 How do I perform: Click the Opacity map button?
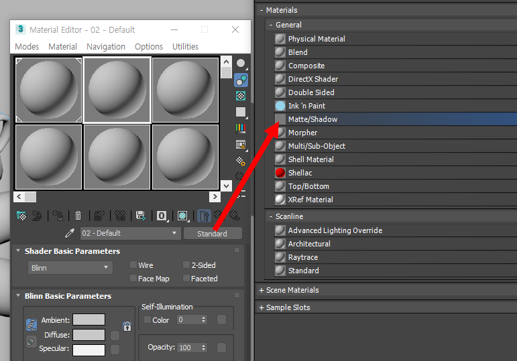tap(221, 348)
